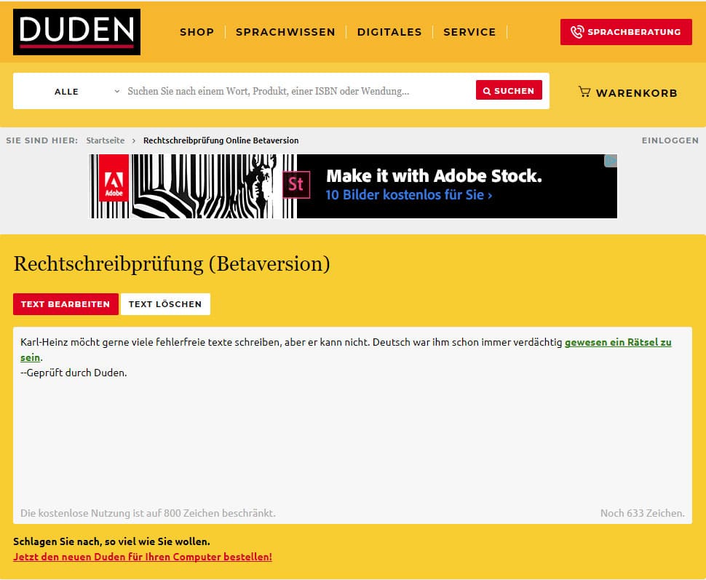Click the underlined word "sein"
This screenshot has height=580, width=706.
(x=30, y=357)
